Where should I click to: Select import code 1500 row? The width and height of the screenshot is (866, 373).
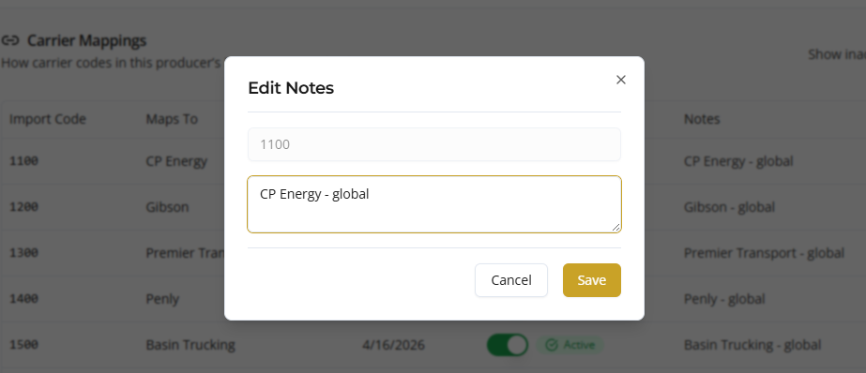coord(23,345)
